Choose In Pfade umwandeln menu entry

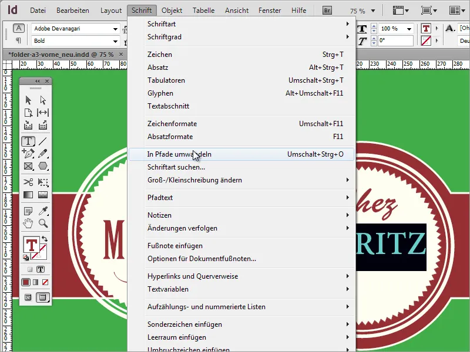[241, 154]
